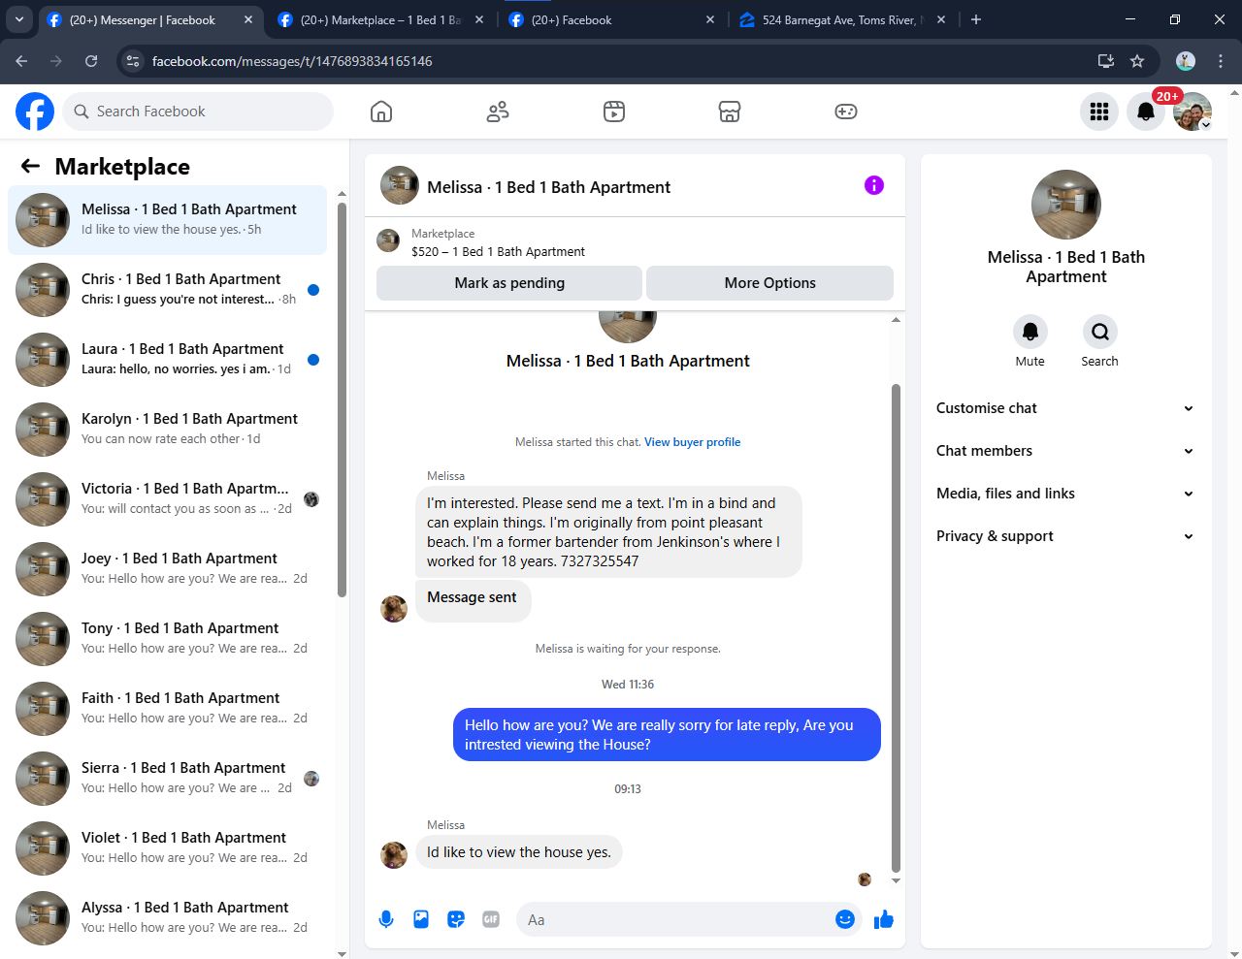Open Violet 1 Bed 1 Bath conversation

click(168, 848)
